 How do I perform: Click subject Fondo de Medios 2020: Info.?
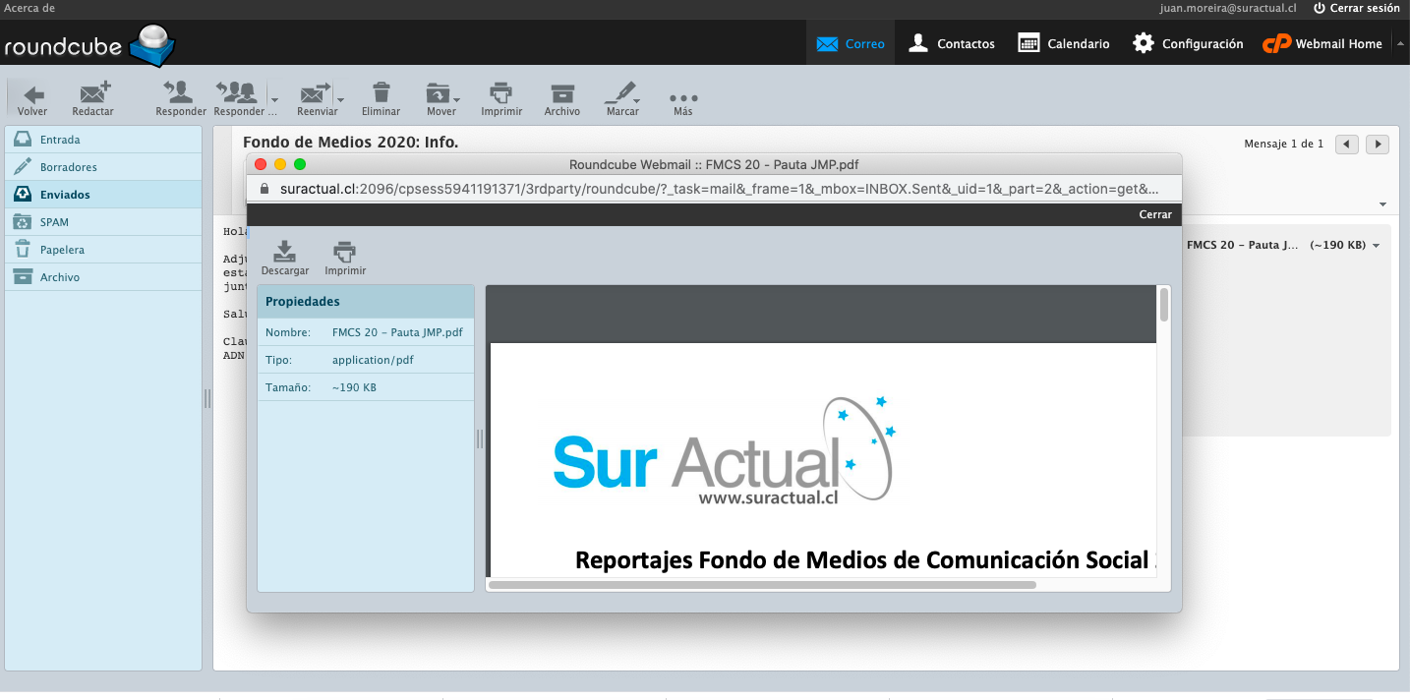351,143
